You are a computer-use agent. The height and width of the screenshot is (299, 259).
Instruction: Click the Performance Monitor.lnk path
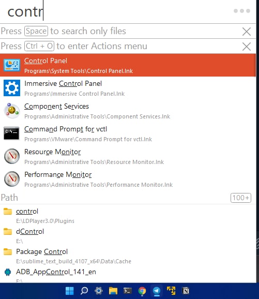99,185
